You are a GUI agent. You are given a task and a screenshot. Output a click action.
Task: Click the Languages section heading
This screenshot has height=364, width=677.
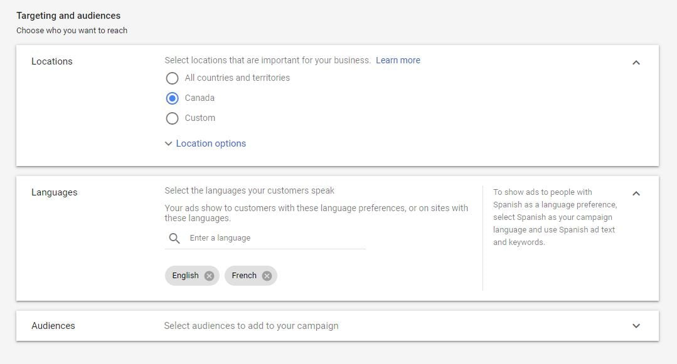click(x=55, y=192)
